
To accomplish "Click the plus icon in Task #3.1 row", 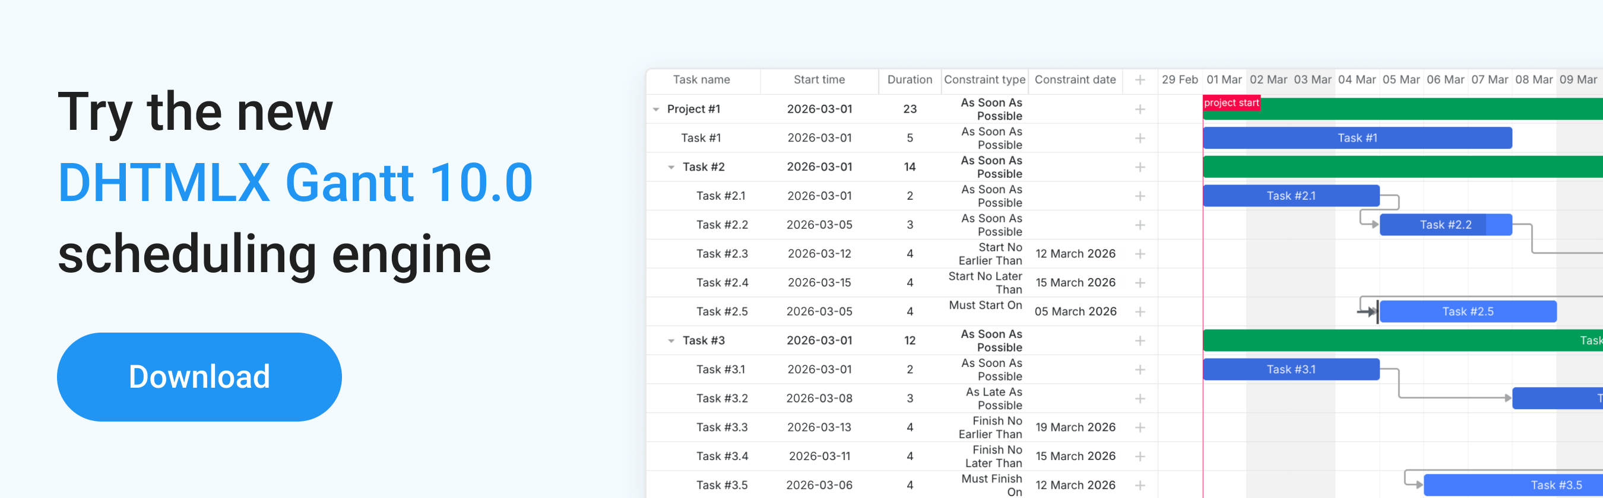I will tap(1139, 369).
